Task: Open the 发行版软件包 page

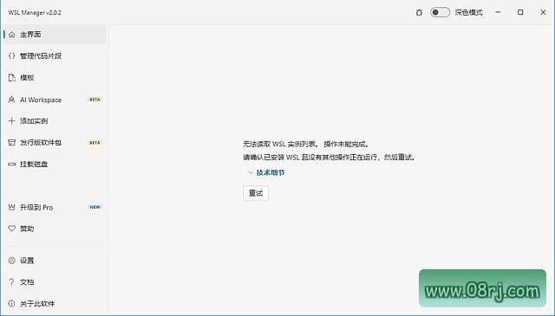Action: click(55, 143)
